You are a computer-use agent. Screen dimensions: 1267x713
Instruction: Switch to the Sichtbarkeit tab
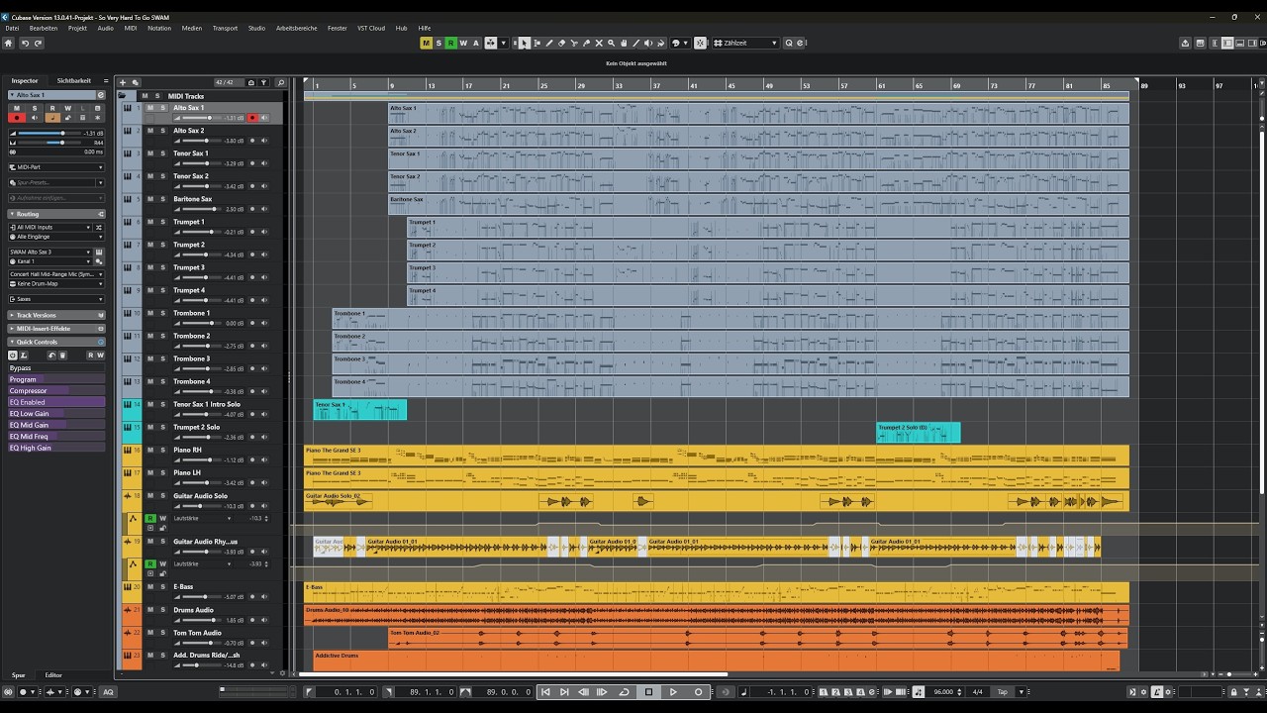[x=74, y=81]
